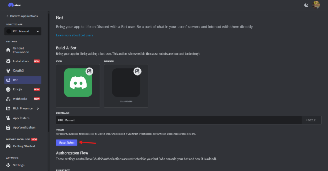Toggle dark mode moon icon
This screenshot has height=171, width=328.
tap(306, 5)
